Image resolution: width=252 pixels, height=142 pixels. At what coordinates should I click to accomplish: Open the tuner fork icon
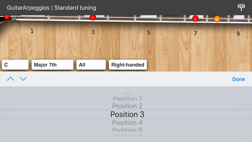pyautogui.click(x=241, y=7)
